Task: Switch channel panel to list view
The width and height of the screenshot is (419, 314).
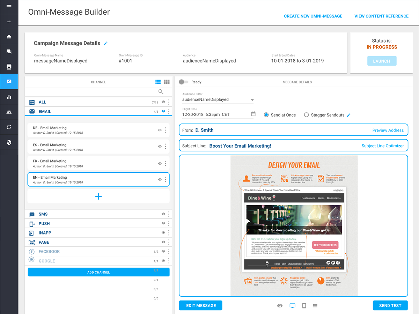Action: click(x=158, y=82)
